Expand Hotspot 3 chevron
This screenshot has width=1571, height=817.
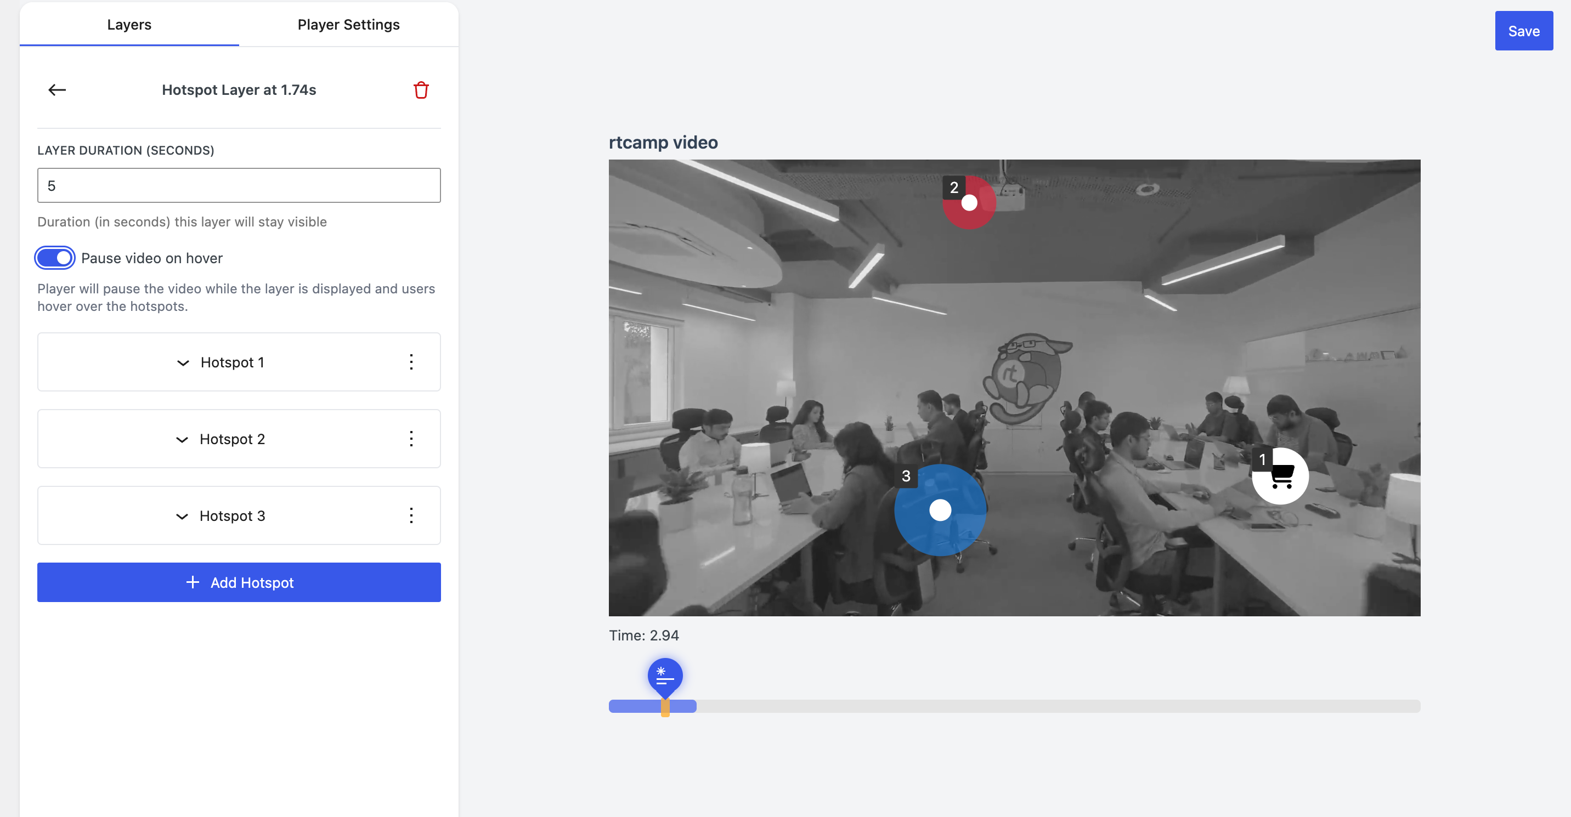pyautogui.click(x=182, y=517)
